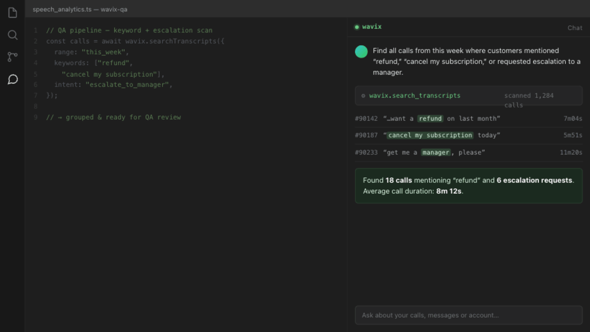The image size is (590, 332).
Task: Open the Source Control branch icon
Action: [x=13, y=57]
